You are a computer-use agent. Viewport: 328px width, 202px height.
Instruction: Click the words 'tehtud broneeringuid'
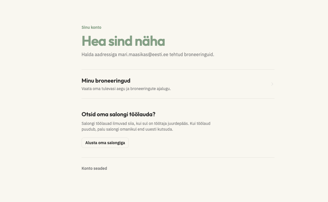(191, 54)
